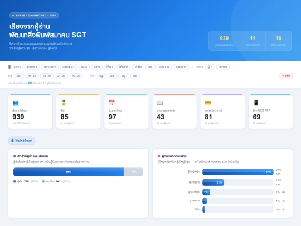Screen dimensions: 301x226
Task: Click the ยุวชนชาย 4% bar
Action: pos(205,201)
